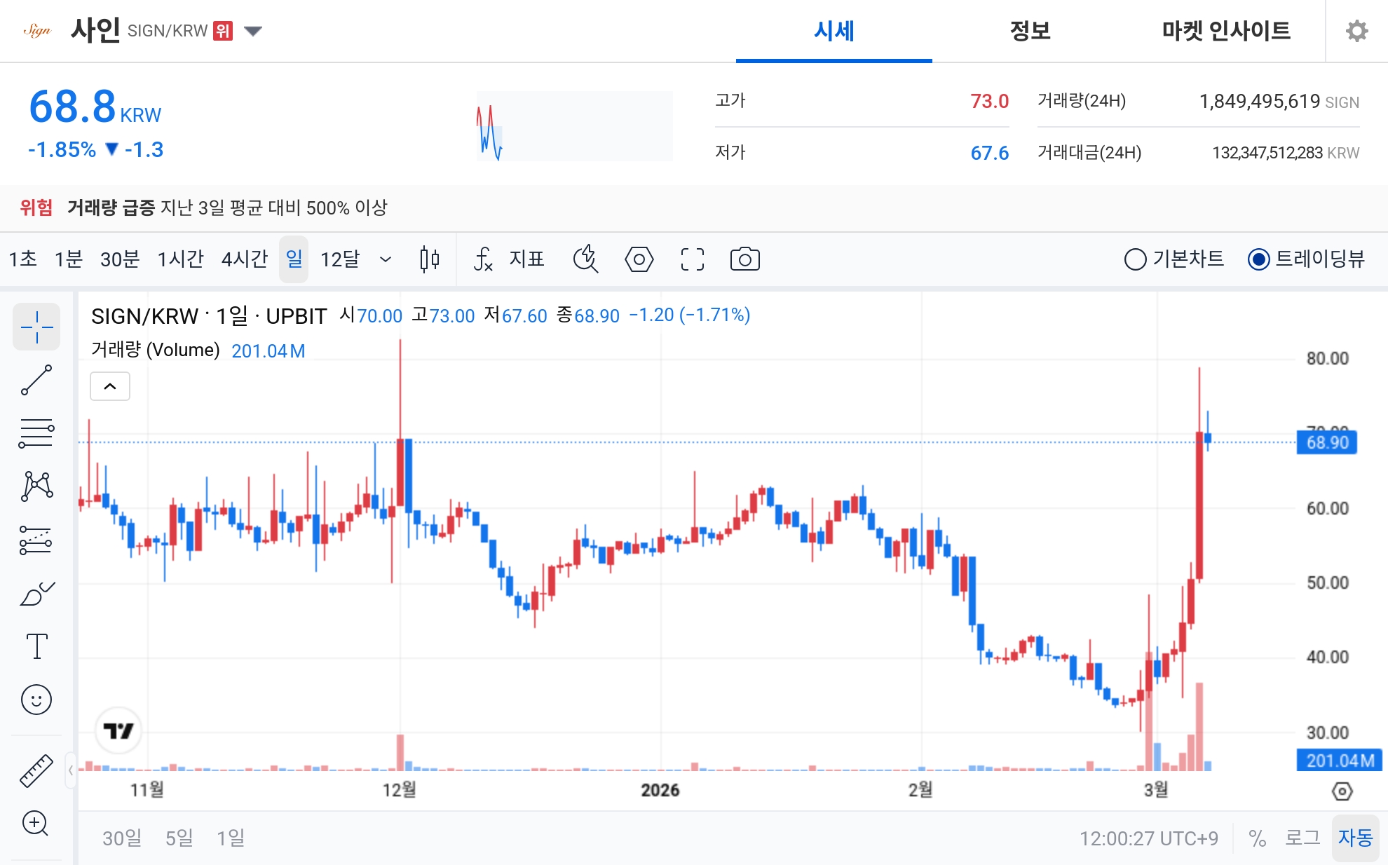This screenshot has width=1388, height=865.
Task: Open the candle chart style selector
Action: click(x=429, y=259)
